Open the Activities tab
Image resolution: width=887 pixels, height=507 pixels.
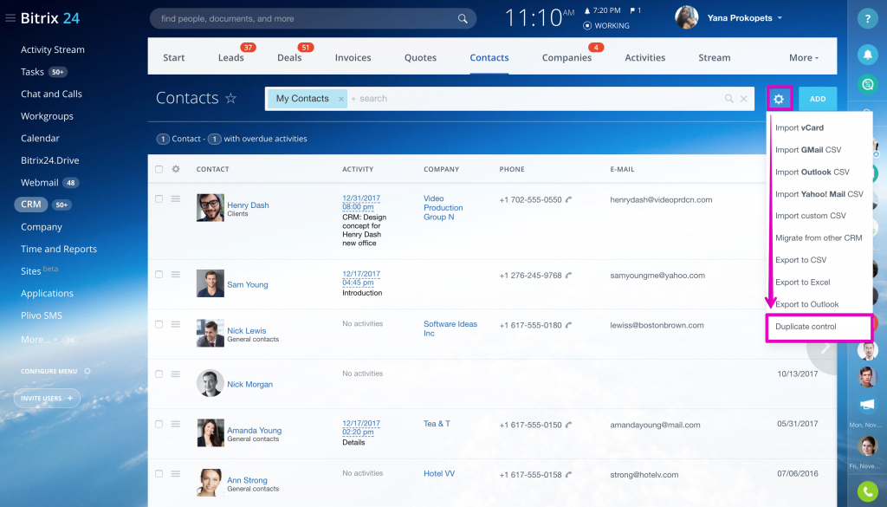[x=644, y=58]
